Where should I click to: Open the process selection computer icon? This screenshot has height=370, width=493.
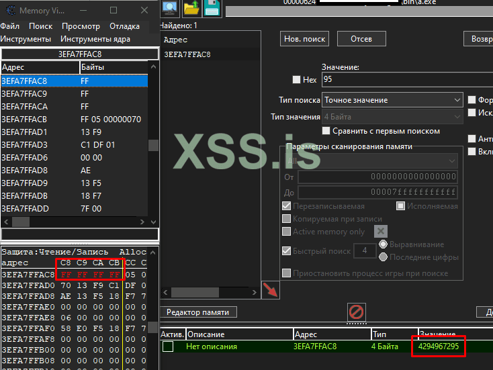click(x=170, y=8)
